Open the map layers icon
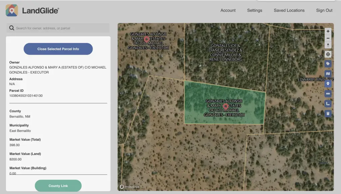 click(x=328, y=74)
